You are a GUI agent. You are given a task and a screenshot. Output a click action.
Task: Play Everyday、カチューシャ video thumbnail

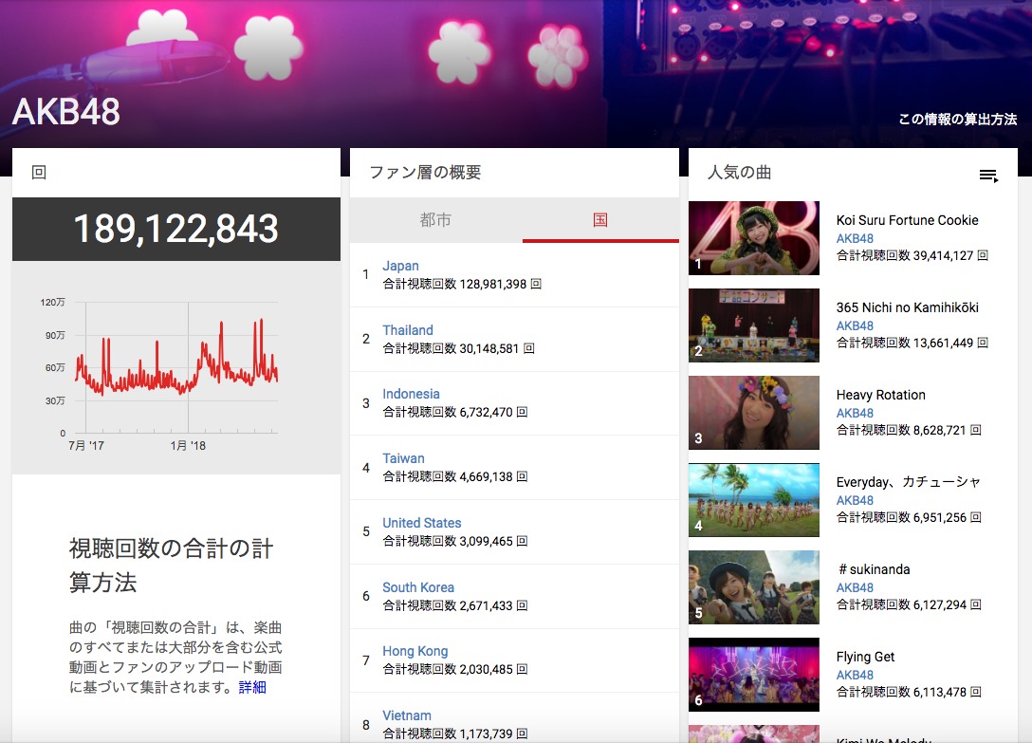coord(753,500)
